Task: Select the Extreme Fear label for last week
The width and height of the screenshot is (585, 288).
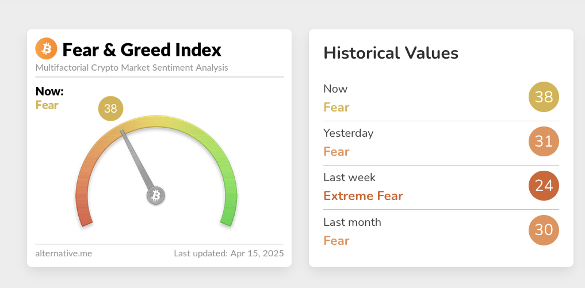Action: coord(363,196)
